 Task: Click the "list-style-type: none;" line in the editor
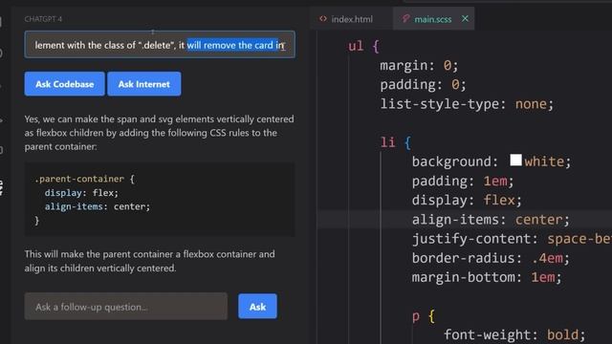coord(467,104)
